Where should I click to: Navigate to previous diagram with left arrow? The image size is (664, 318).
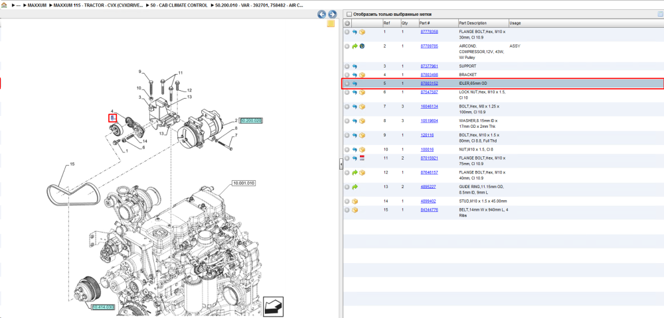(x=322, y=15)
